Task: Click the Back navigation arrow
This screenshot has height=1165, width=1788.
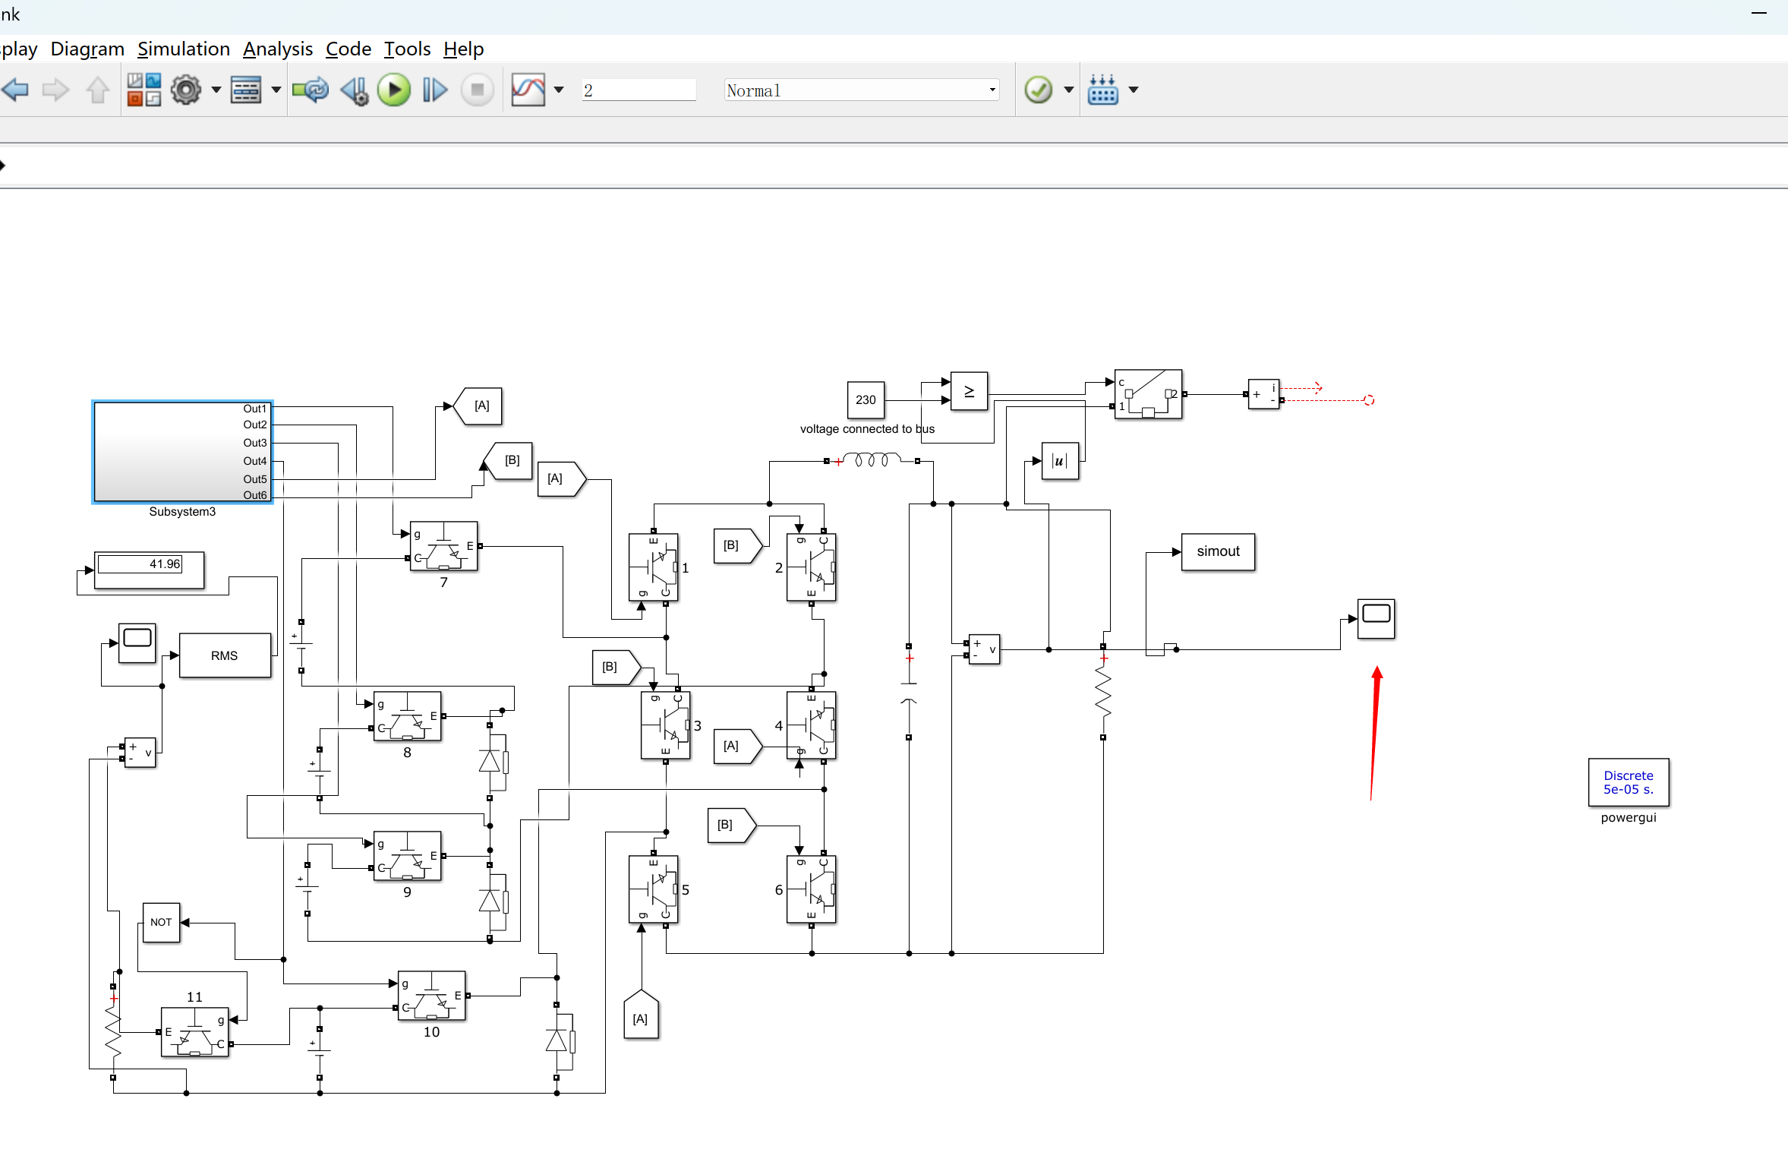Action: pos(15,90)
